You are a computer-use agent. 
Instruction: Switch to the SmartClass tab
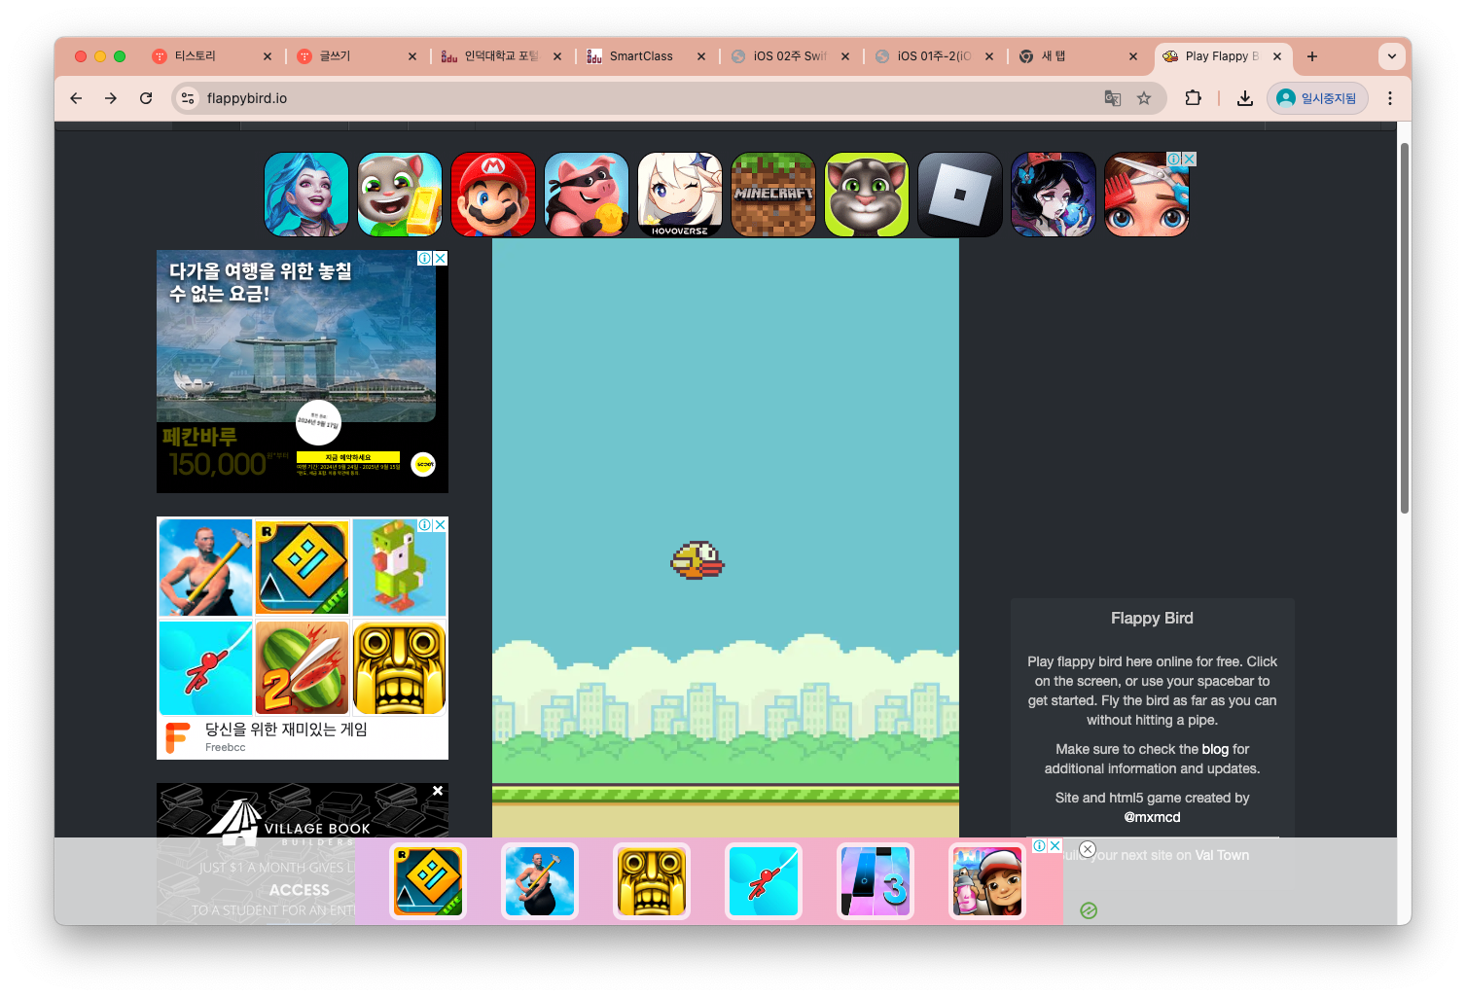(x=646, y=56)
